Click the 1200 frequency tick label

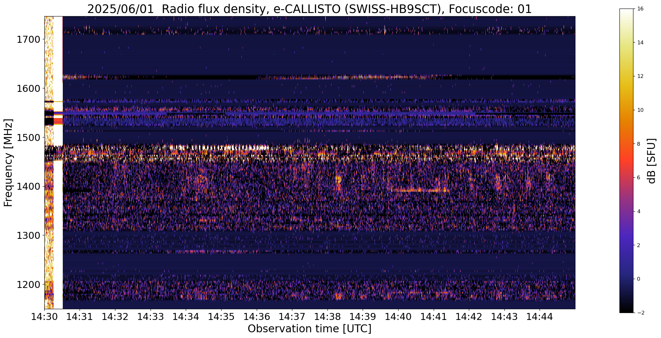click(28, 284)
